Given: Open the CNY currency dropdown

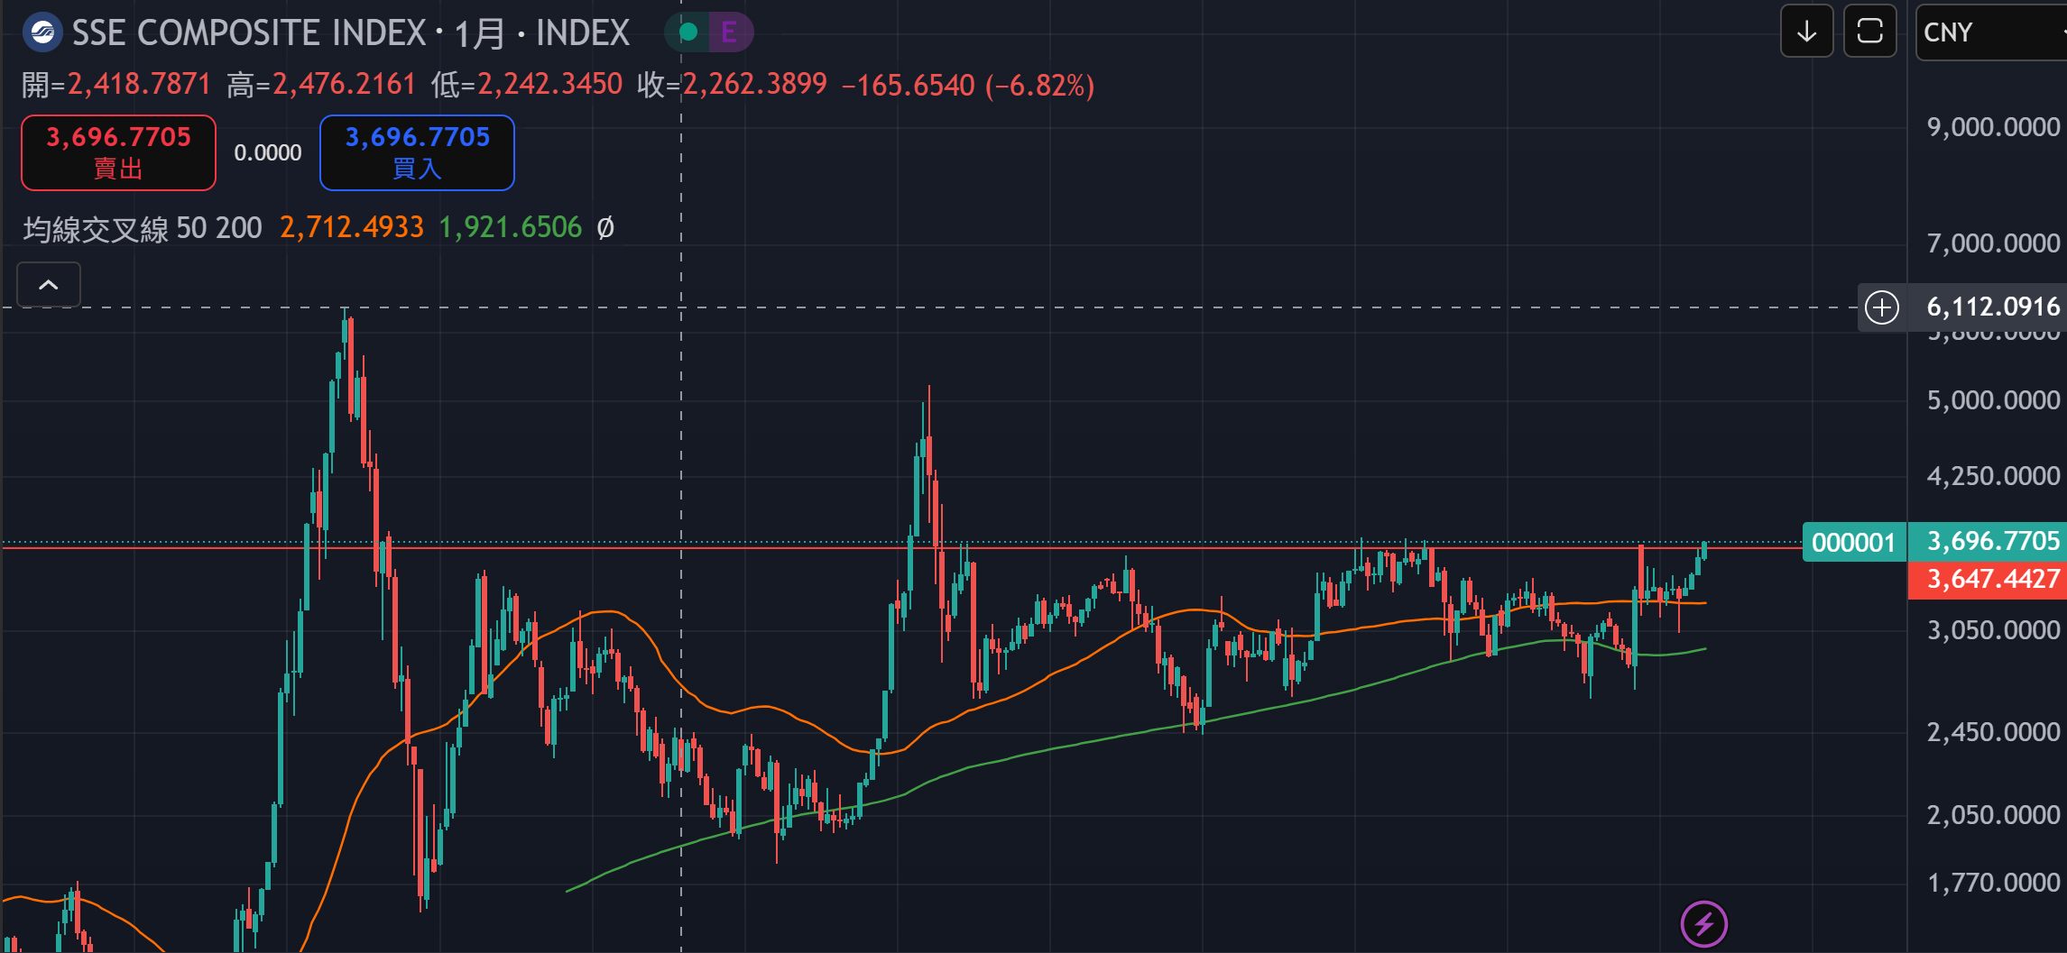Looking at the screenshot, I should click(1991, 32).
